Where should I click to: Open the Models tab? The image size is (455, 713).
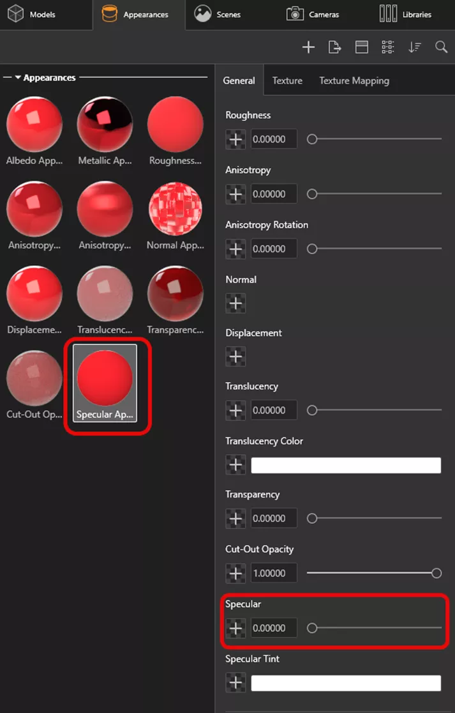tap(32, 14)
